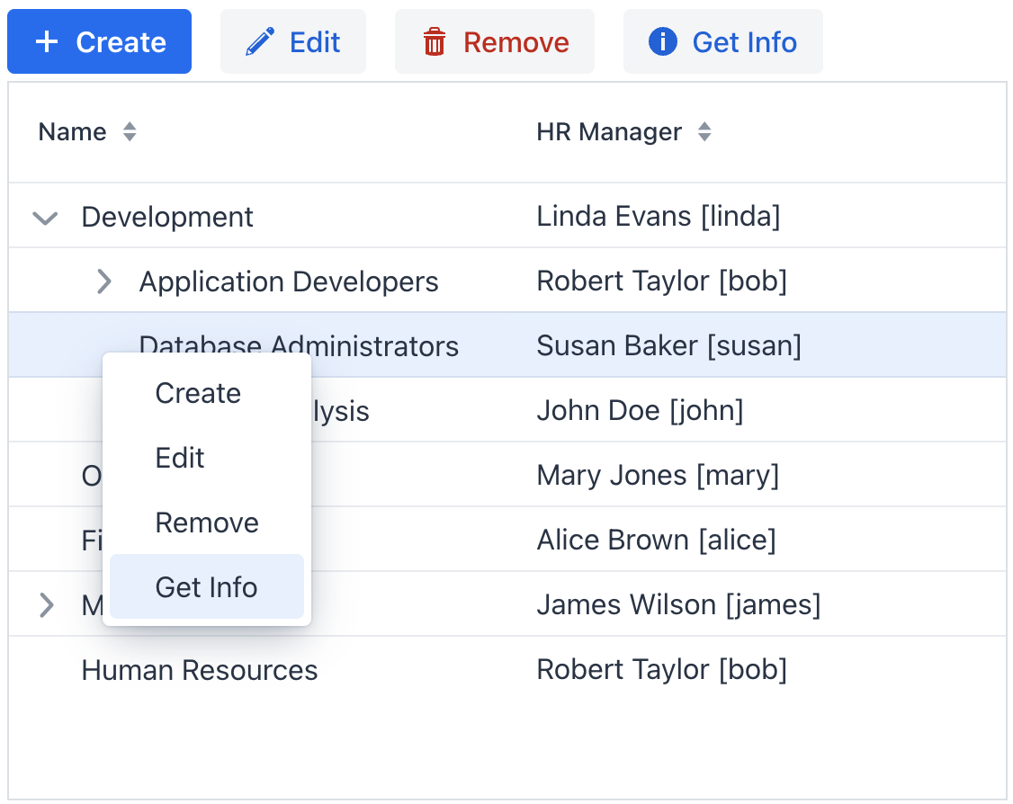Sort the table by HR Manager column header
Viewport: 1013px width, 804px height.
pos(608,131)
